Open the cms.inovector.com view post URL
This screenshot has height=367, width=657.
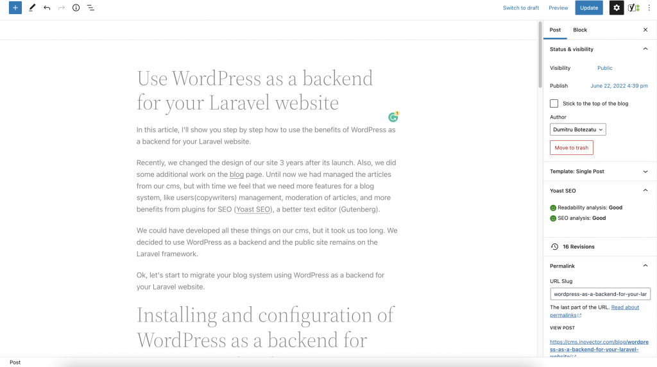point(599,348)
